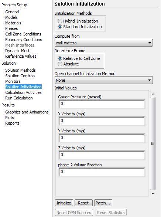Image resolution: width=161 pixels, height=217 pixels.
Task: Click the Solution heading in tree
Action: point(8,63)
